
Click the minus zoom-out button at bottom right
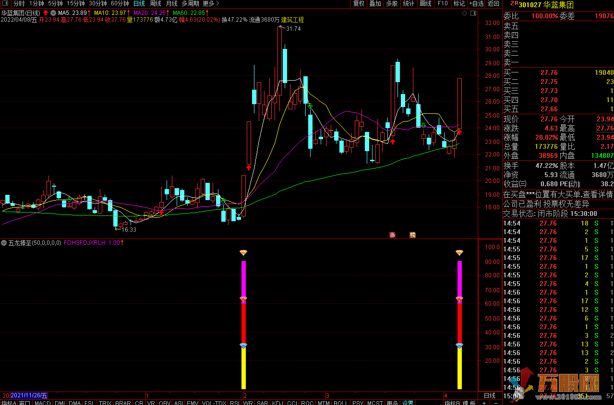click(495, 403)
